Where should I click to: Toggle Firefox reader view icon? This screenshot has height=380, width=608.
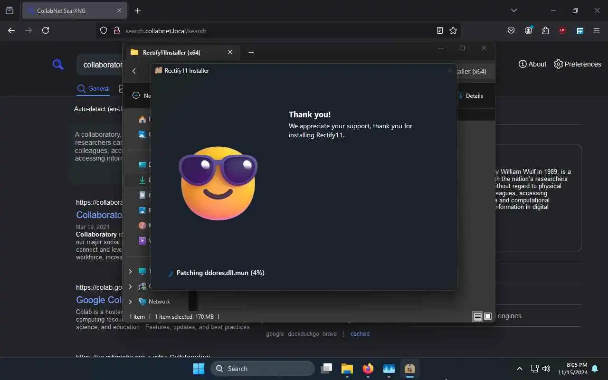pyautogui.click(x=440, y=30)
